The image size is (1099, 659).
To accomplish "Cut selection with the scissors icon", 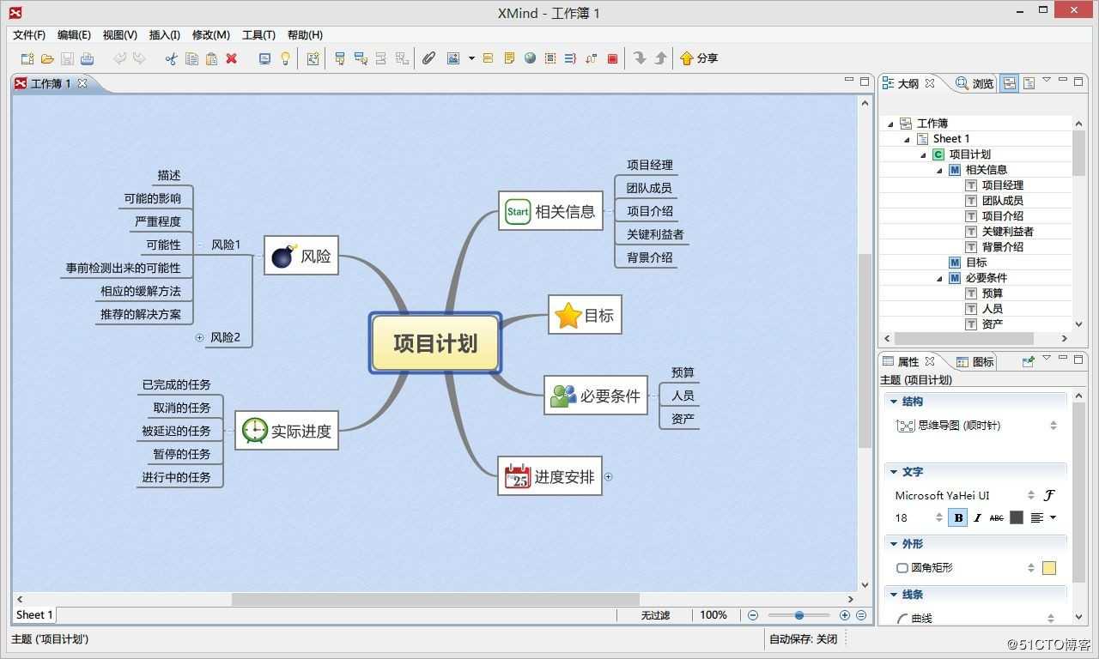I will [x=171, y=58].
